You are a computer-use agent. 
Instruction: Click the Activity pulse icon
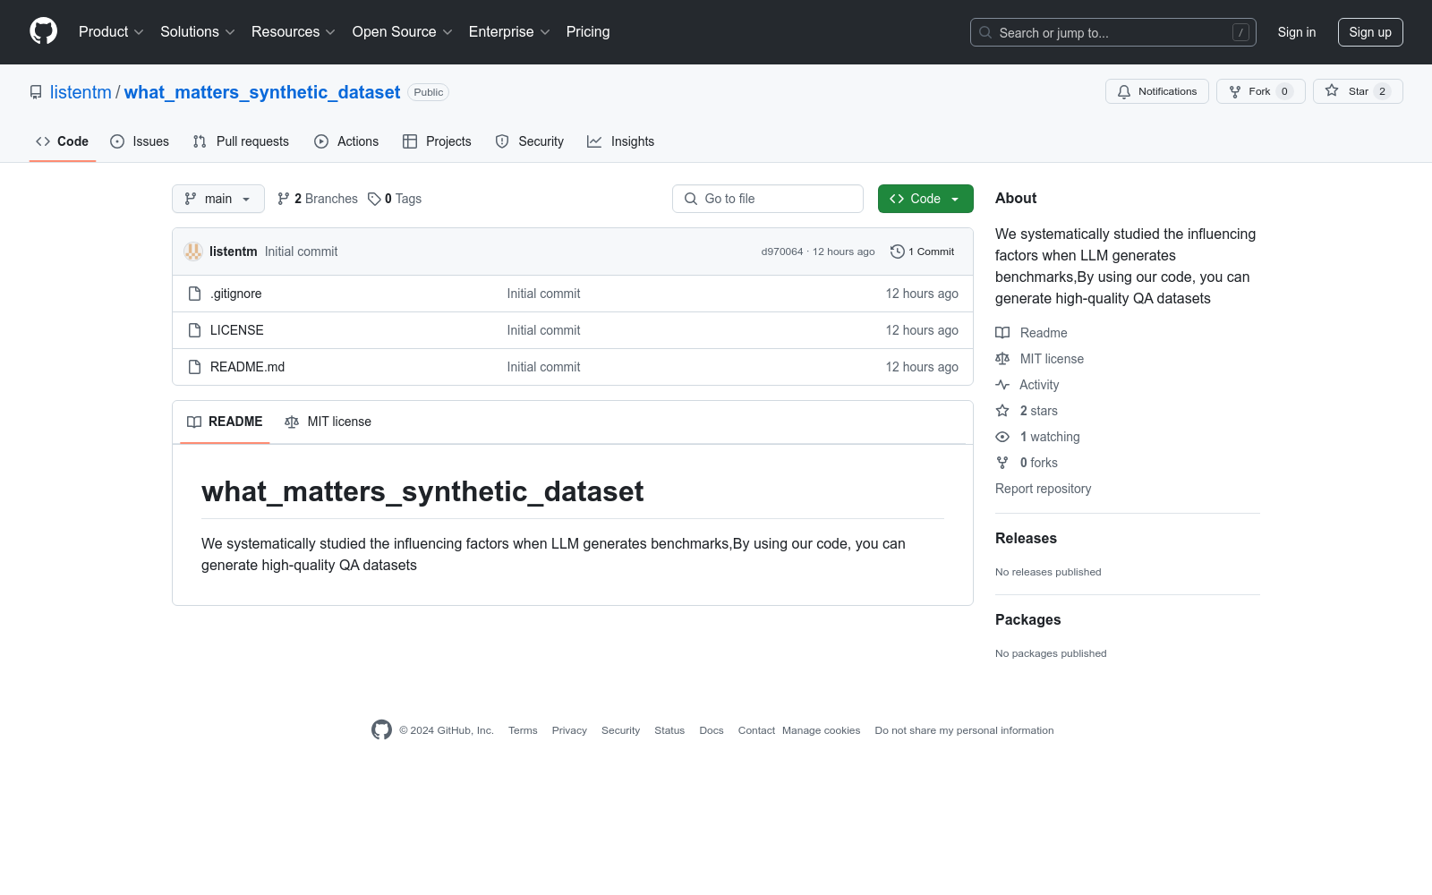[x=1002, y=385]
